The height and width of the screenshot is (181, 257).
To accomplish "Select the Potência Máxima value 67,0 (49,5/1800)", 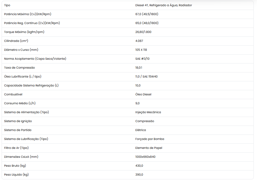I will pyautogui.click(x=147, y=14).
